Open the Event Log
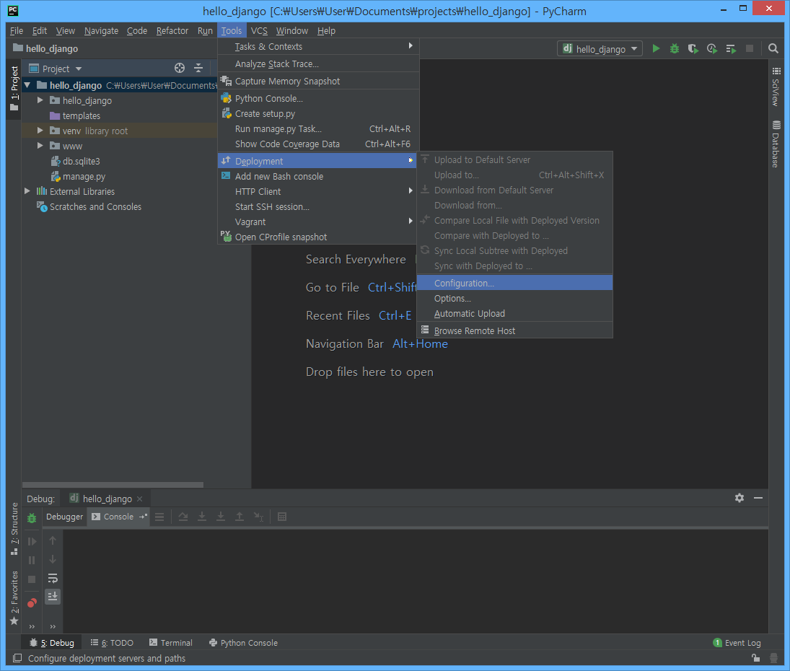This screenshot has width=790, height=671. click(737, 643)
